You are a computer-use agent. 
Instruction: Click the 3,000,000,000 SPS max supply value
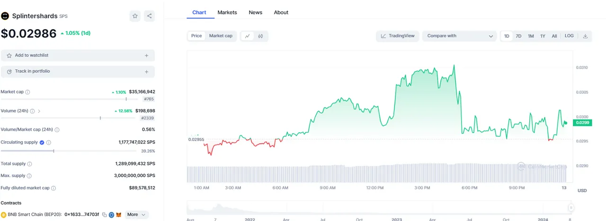(x=135, y=176)
